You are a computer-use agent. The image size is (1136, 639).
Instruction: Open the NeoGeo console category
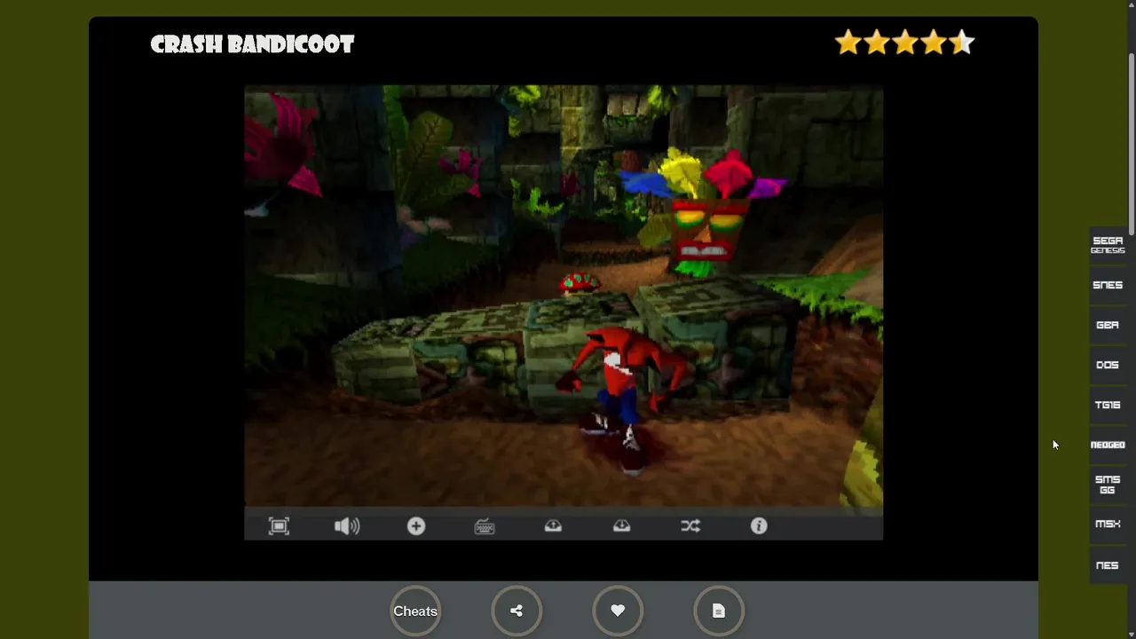click(1108, 445)
